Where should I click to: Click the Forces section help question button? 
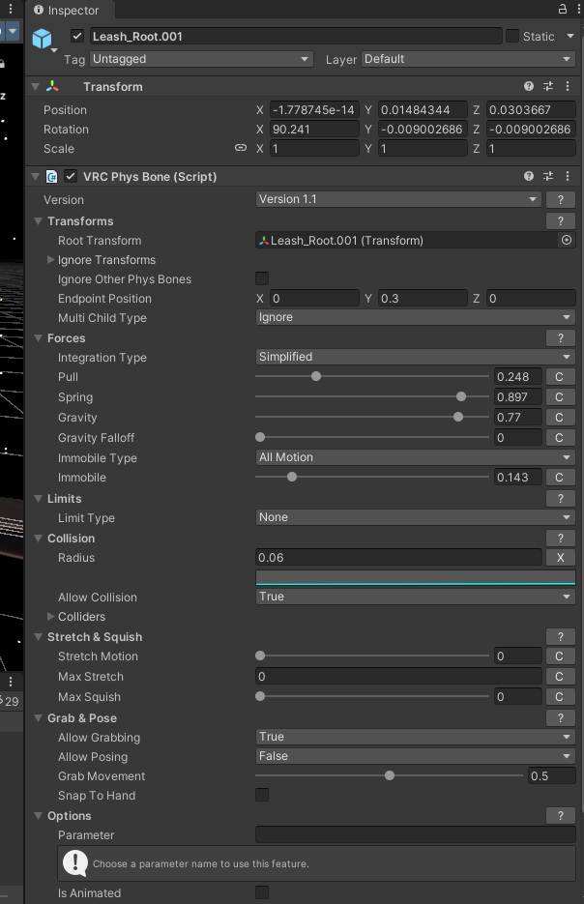point(561,337)
